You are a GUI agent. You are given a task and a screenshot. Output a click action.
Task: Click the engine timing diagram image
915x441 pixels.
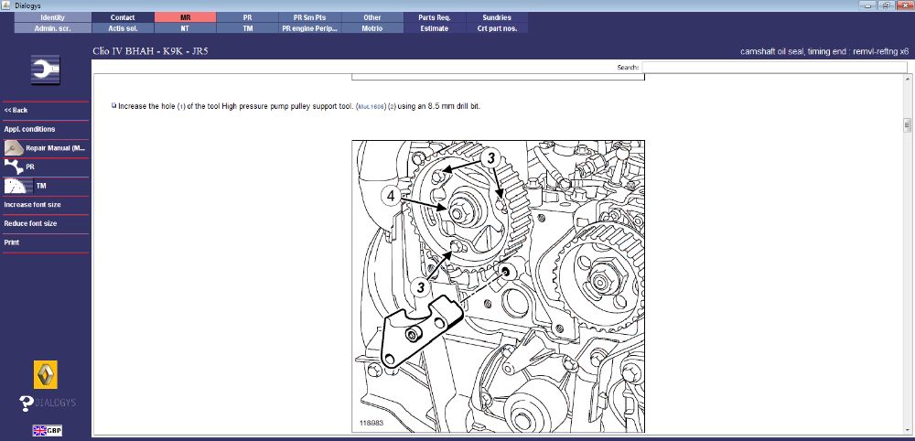point(498,286)
